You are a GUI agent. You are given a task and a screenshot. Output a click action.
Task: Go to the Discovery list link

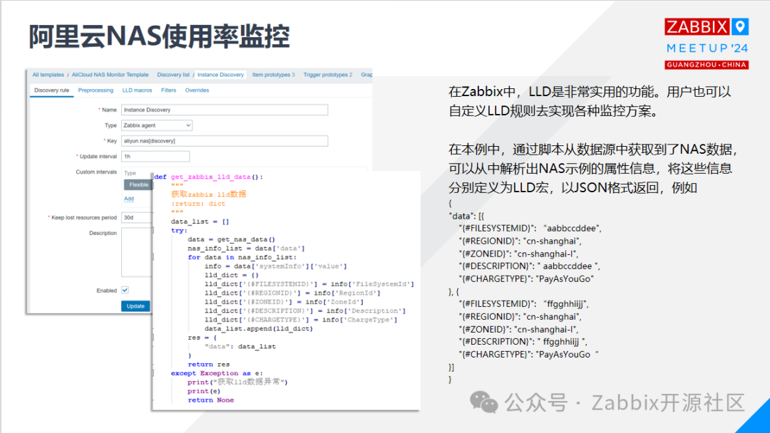point(173,75)
